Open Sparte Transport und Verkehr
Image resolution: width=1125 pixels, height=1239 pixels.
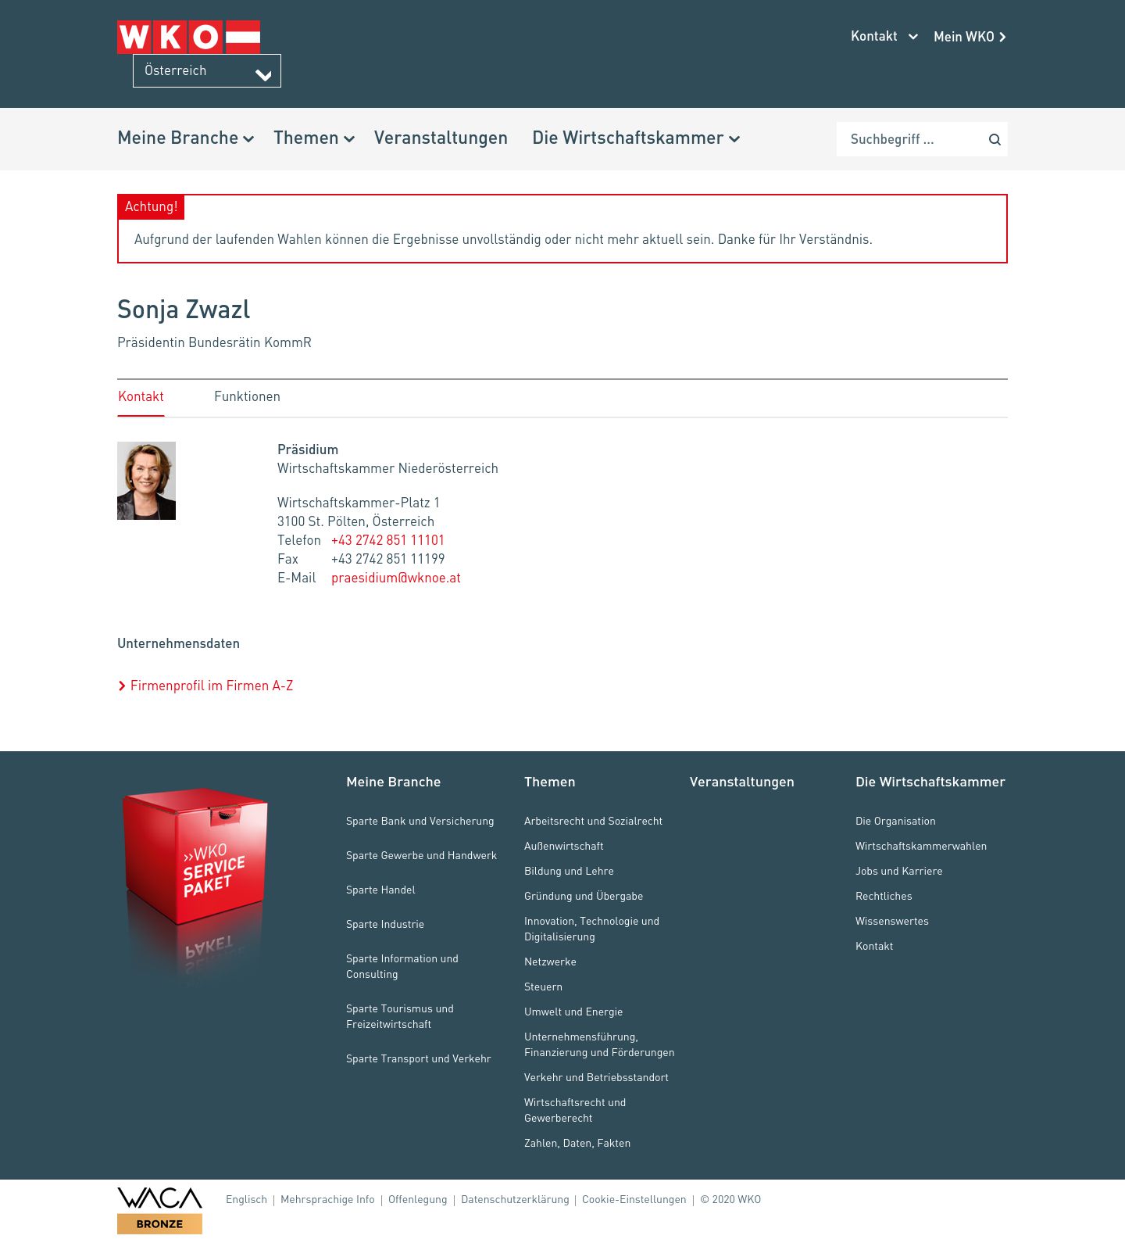418,1058
